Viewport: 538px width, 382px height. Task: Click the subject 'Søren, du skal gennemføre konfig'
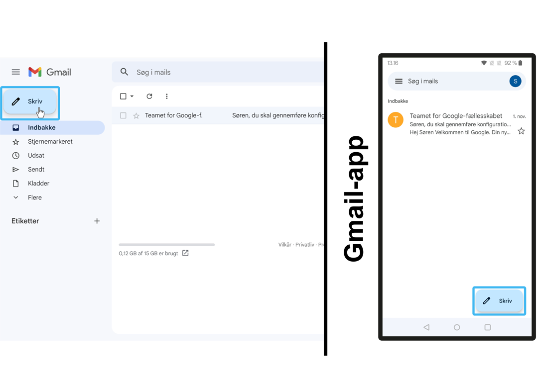[x=278, y=115]
